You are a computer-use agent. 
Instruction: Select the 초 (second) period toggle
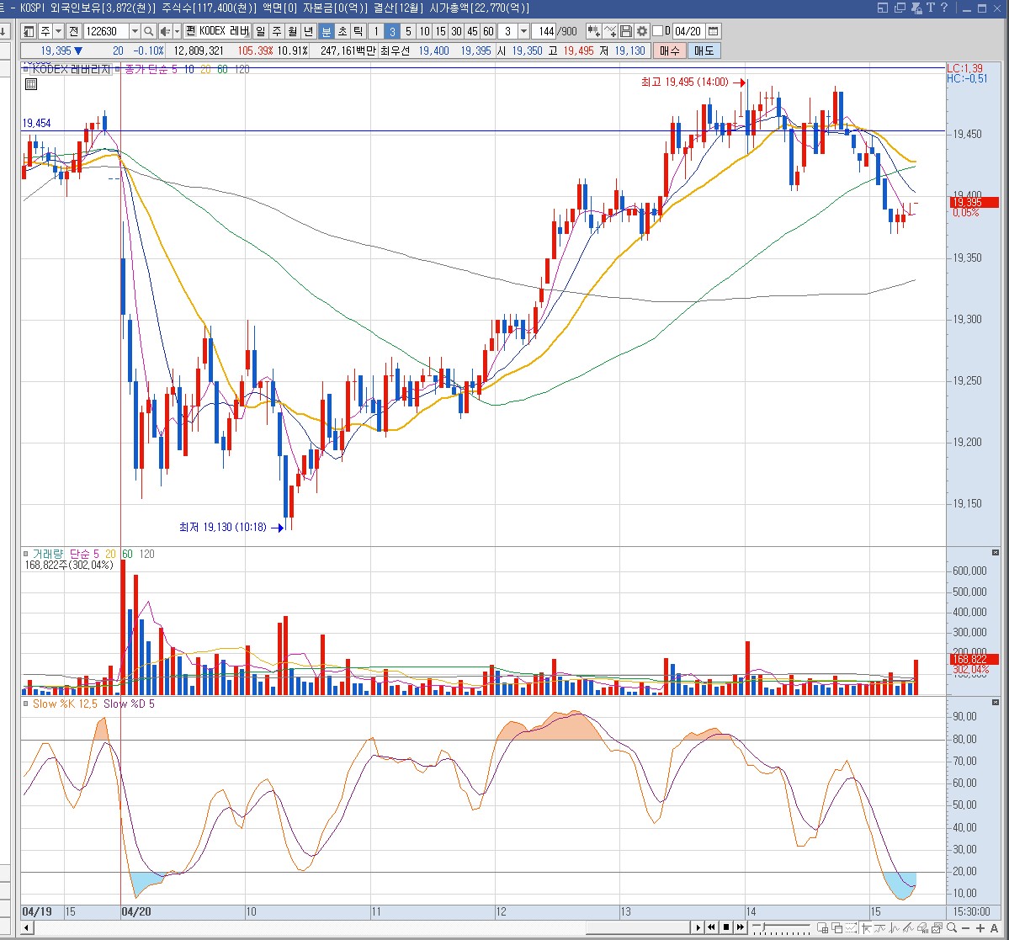tap(343, 31)
